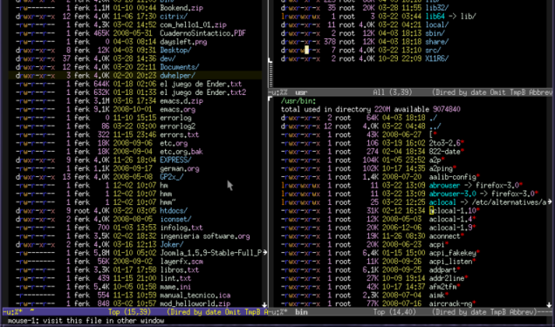
Task: Open afm2tfm in bin listing
Action: [x=442, y=287]
